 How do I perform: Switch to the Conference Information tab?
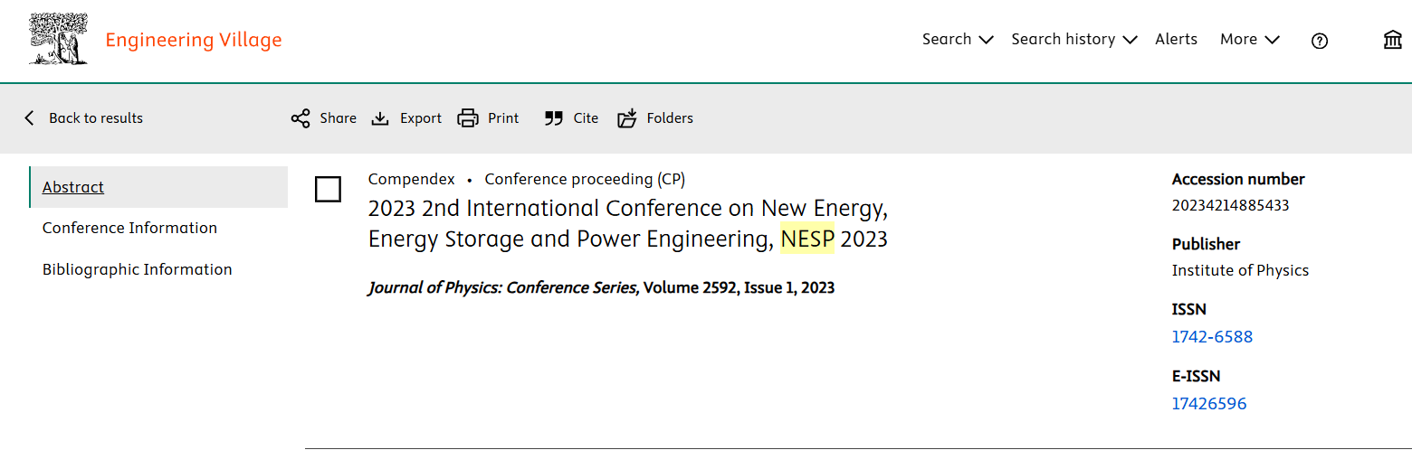pyautogui.click(x=129, y=228)
